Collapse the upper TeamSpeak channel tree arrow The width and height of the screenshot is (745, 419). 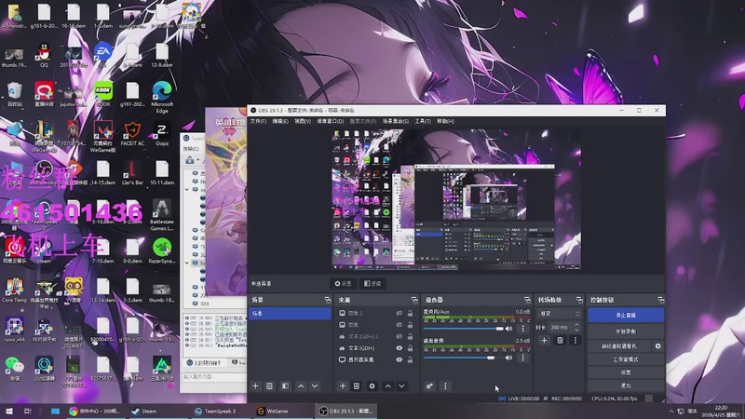click(x=187, y=189)
